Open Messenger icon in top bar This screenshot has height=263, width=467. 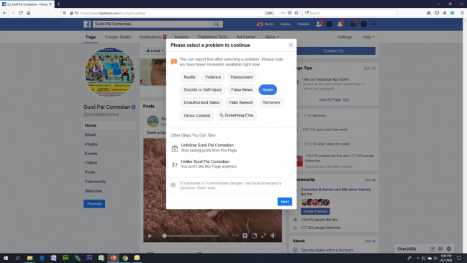[x=330, y=24]
